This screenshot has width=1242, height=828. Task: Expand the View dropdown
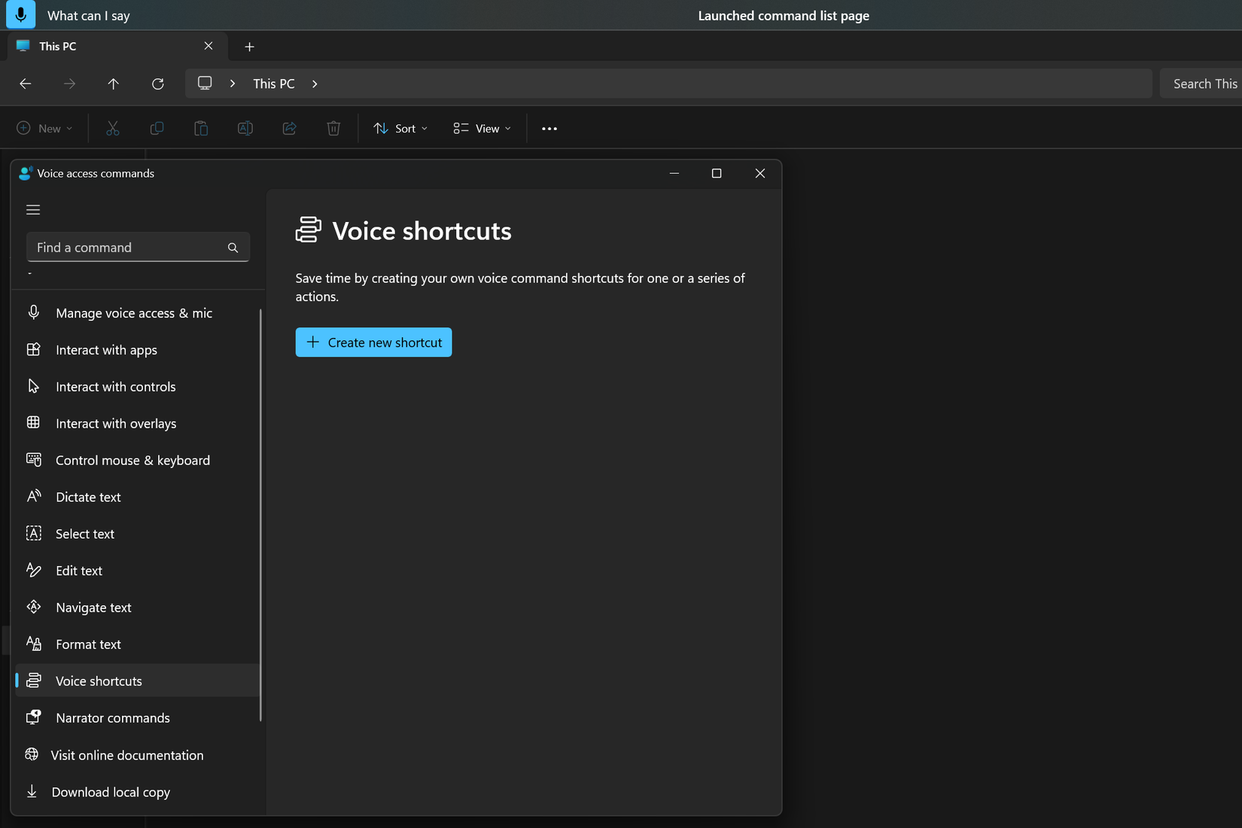click(x=482, y=129)
